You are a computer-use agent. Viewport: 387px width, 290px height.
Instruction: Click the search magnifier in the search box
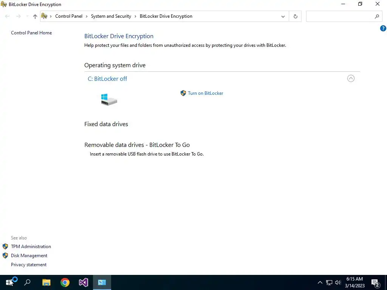click(x=377, y=17)
